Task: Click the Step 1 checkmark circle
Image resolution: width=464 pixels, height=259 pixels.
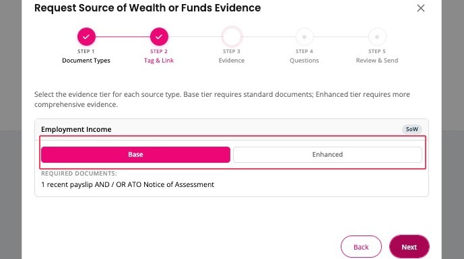Action: 86,36
